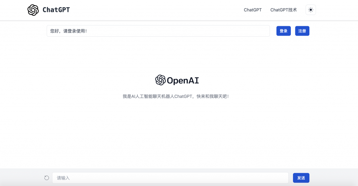Click the OpenAI logo in center
Screen dimensions: 358x186
click(x=177, y=80)
